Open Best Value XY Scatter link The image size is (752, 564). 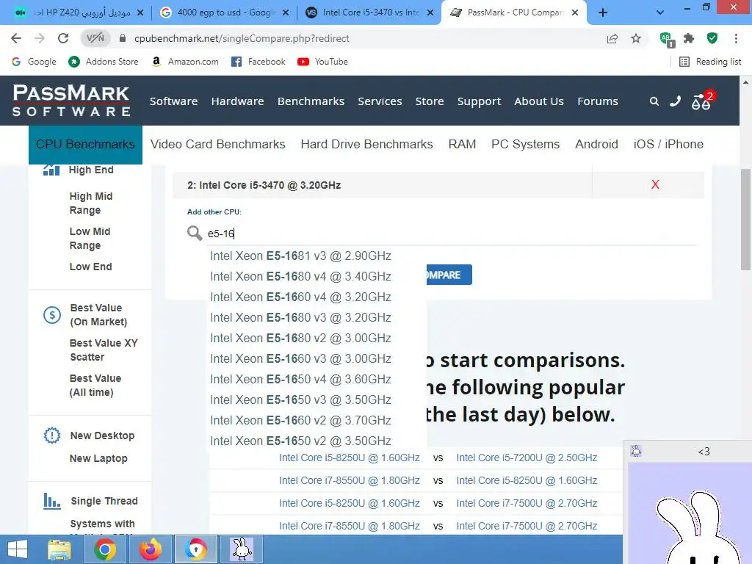coord(104,350)
